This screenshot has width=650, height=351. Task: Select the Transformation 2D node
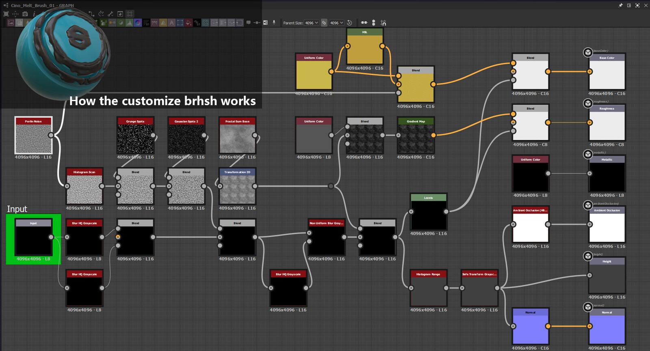point(237,186)
